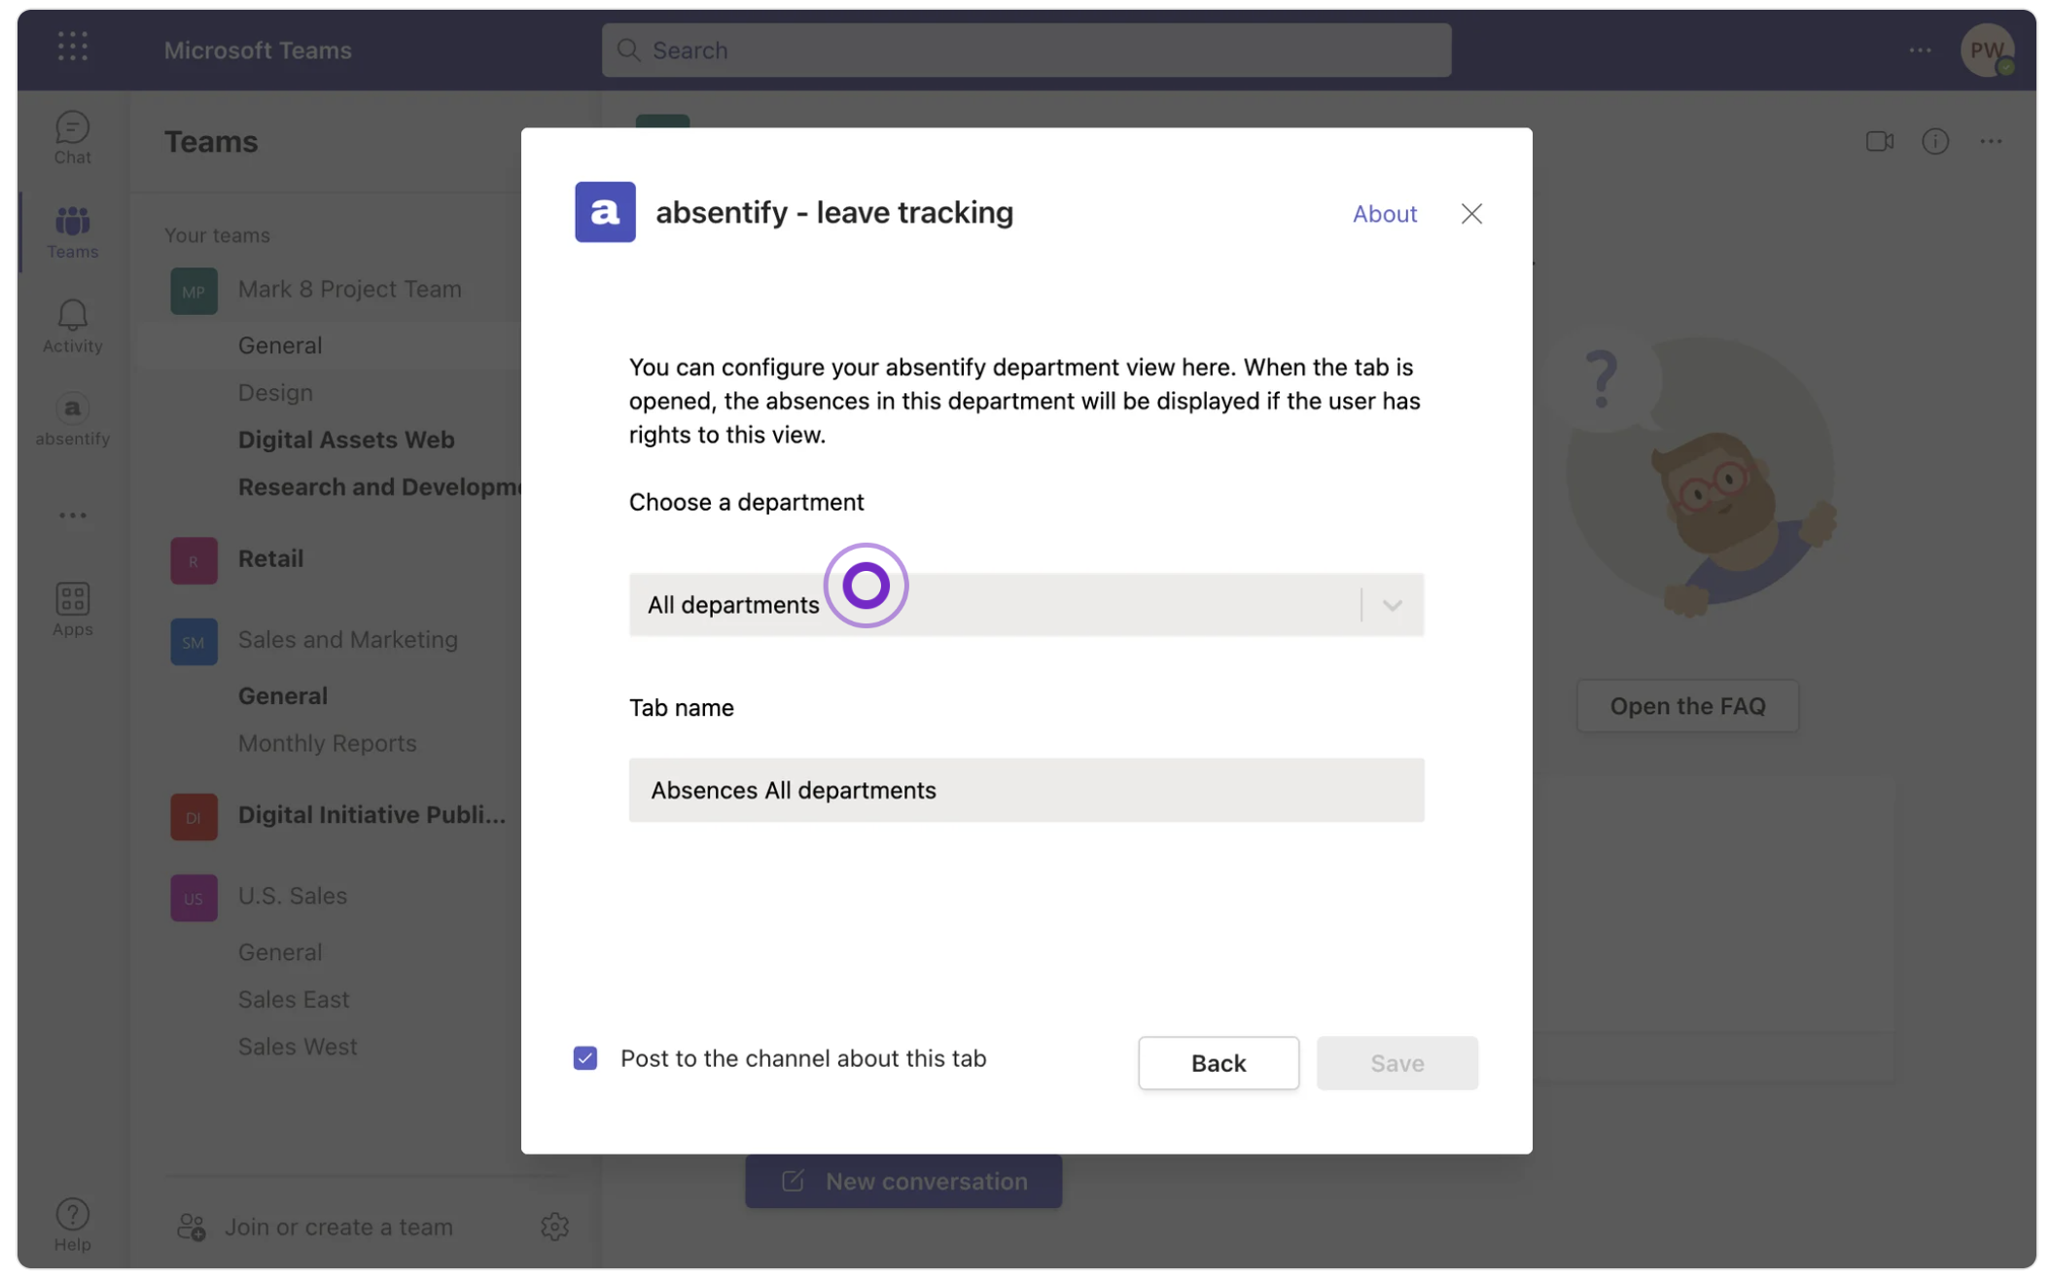Screen dimensions: 2052x1280
Task: Open the absentify app in sidebar
Action: tap(72, 419)
